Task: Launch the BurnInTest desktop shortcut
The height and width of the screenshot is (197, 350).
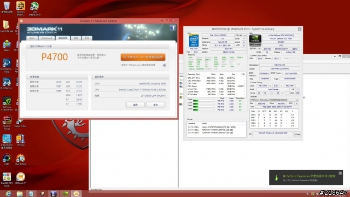Action: coord(21,159)
